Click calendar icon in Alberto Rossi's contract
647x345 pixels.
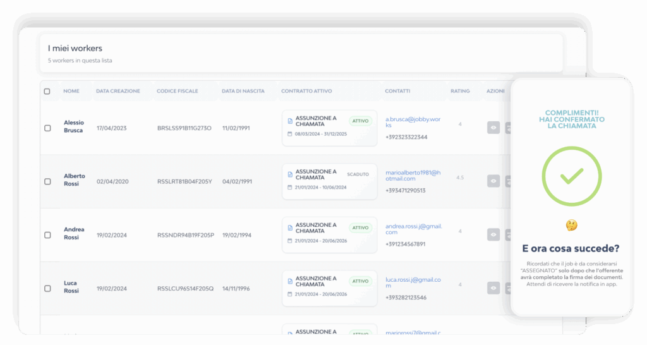pos(289,188)
